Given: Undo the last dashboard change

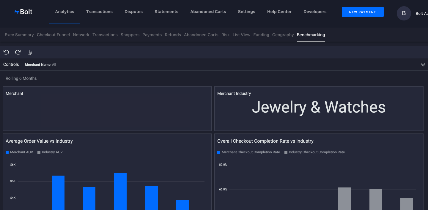Looking at the screenshot, I should tap(6, 52).
